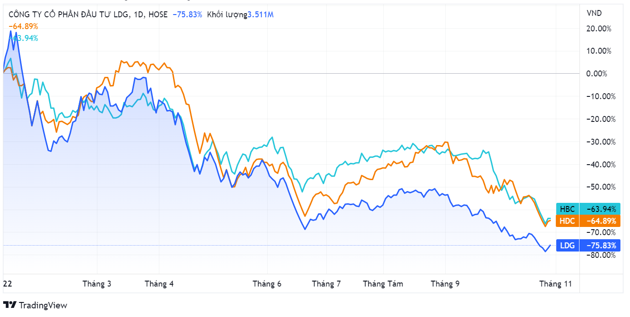Click the -80.00% price scale label
Screen dimensions: 630x317
pyautogui.click(x=601, y=255)
